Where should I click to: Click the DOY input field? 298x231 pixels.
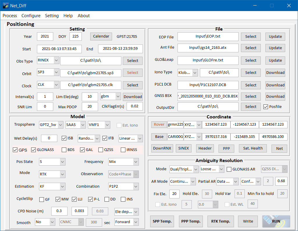pyautogui.click(x=75, y=36)
